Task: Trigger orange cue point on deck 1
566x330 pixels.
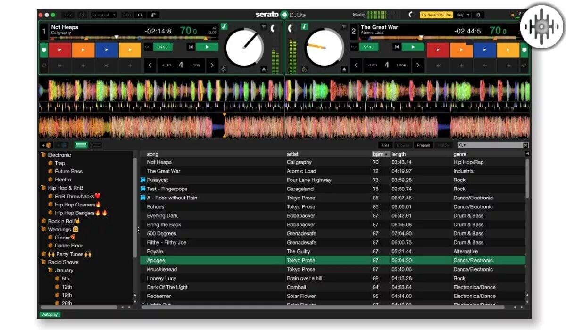Action: (83, 50)
